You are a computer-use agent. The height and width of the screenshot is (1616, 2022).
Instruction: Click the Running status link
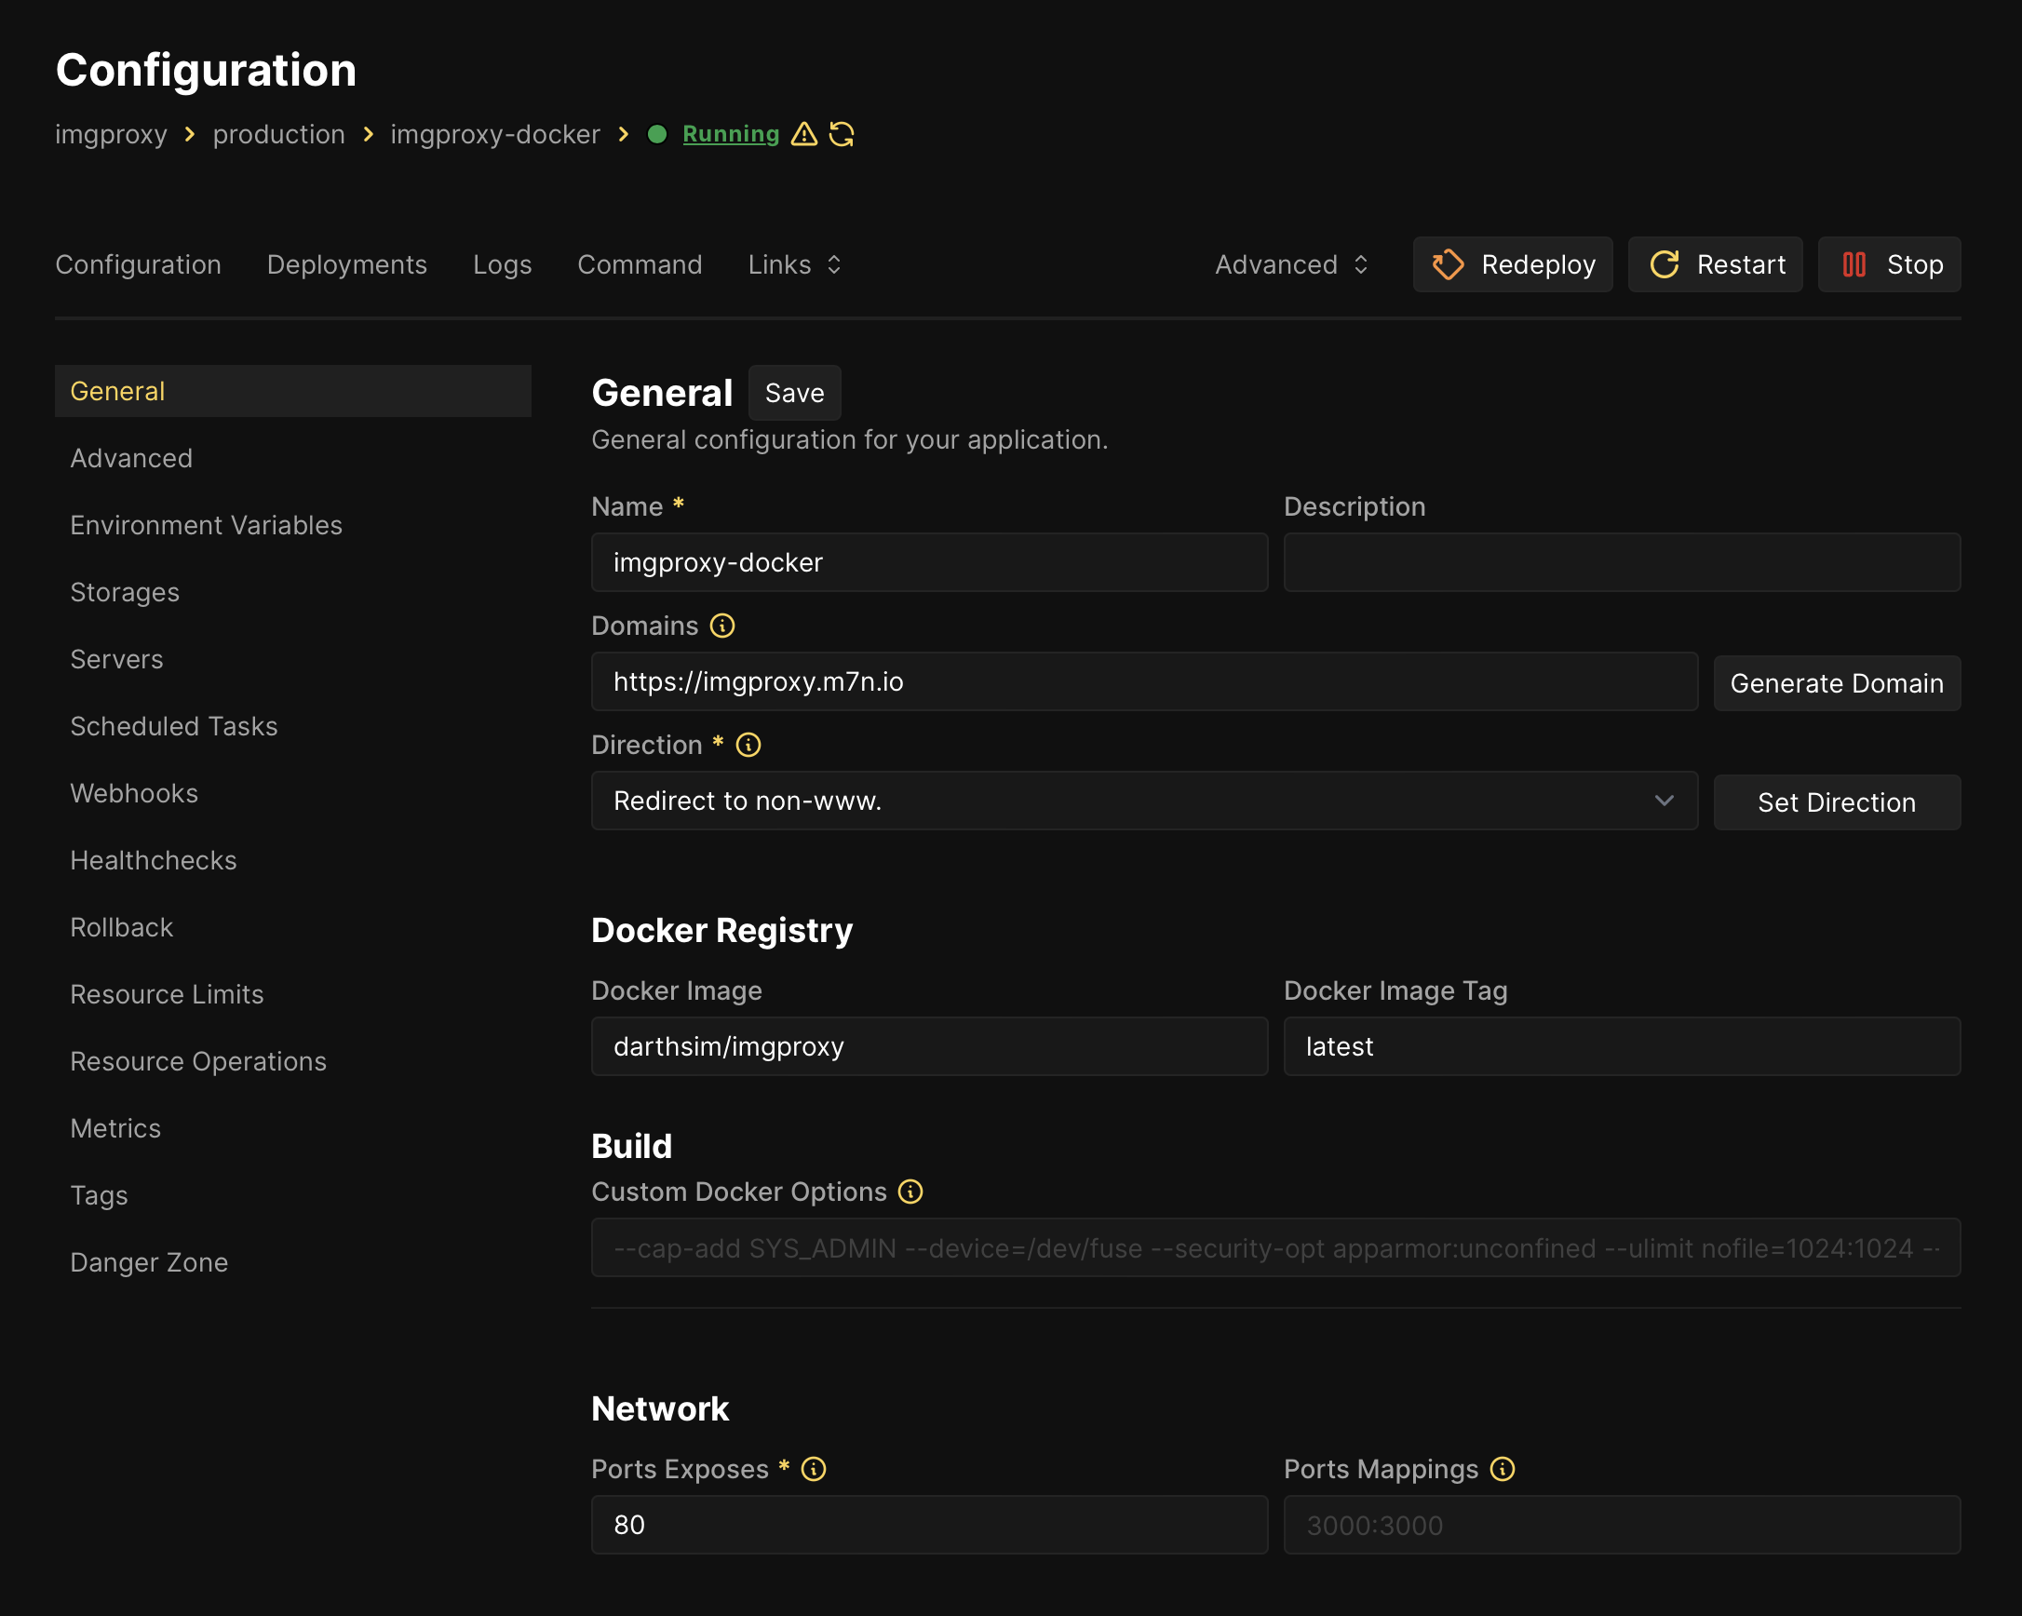click(731, 134)
